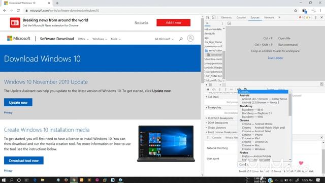
Task: Click Step out of current function
Action: [225, 89]
